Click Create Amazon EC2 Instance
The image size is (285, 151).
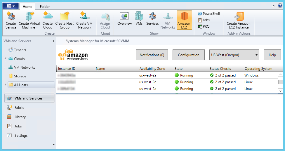point(239,20)
